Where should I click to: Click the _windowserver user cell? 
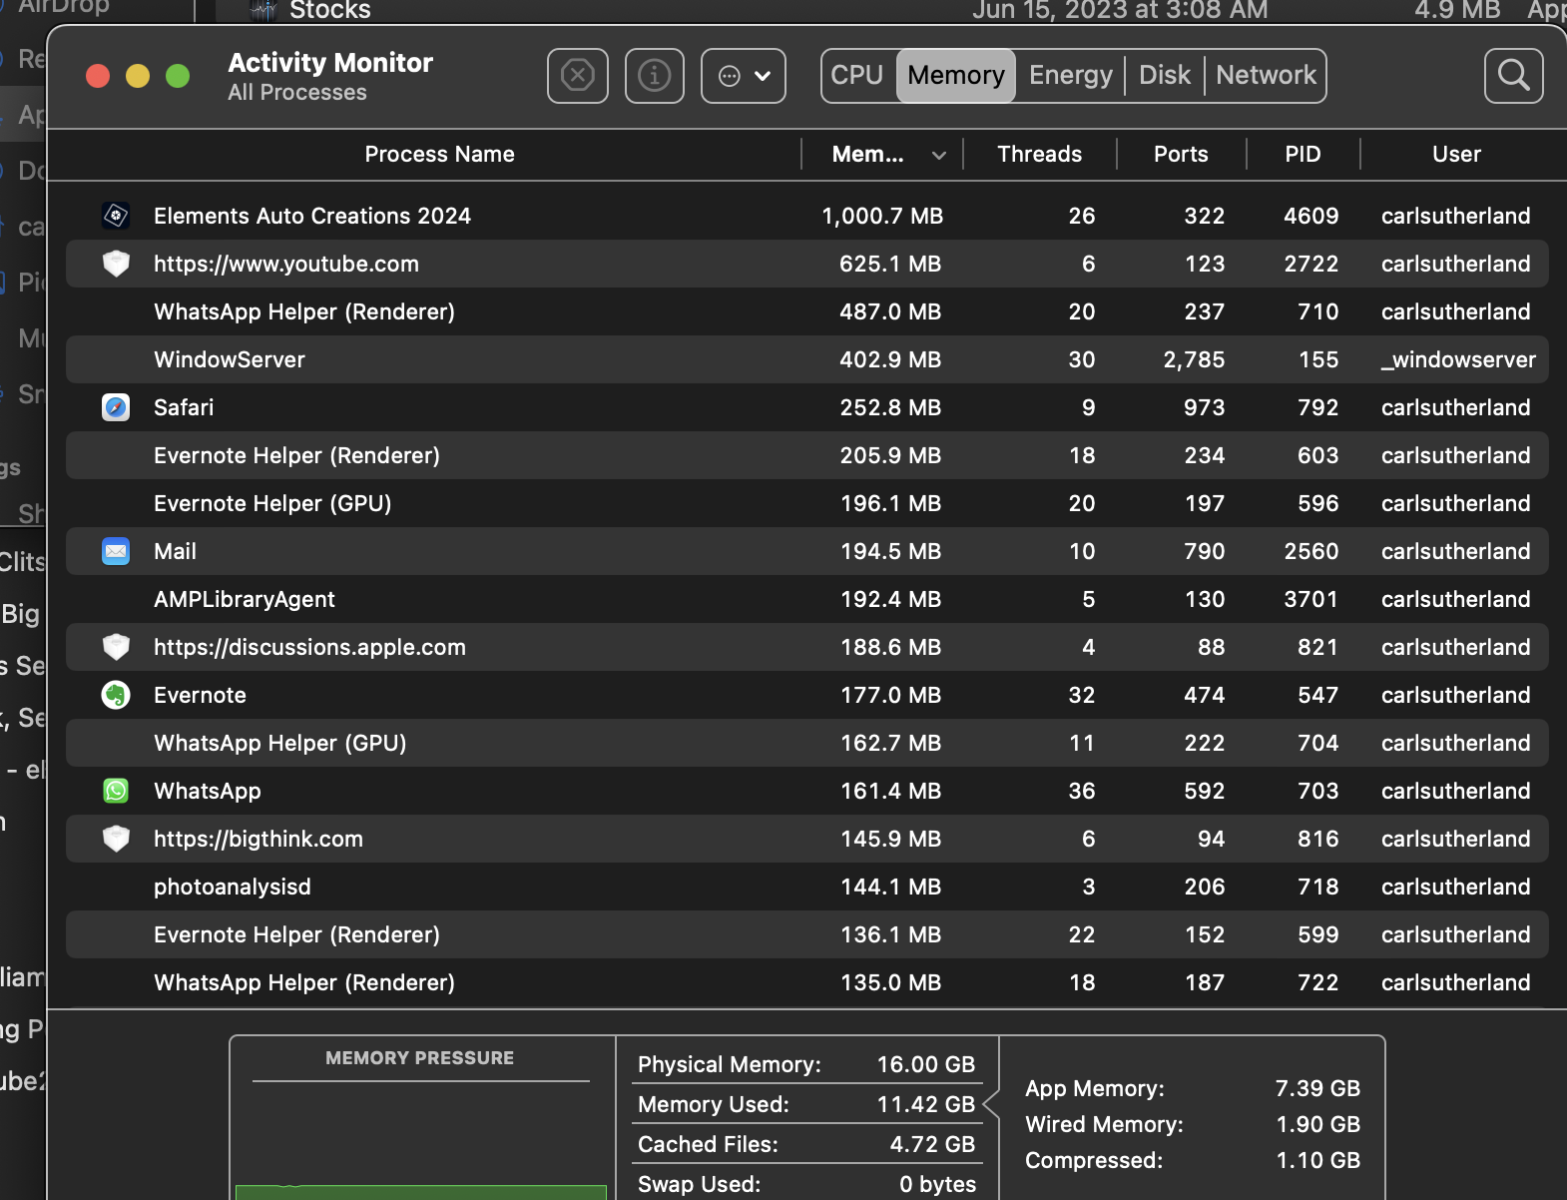pyautogui.click(x=1458, y=359)
